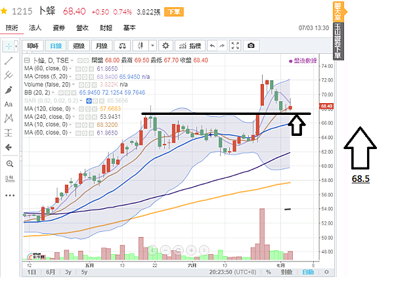Switch to the 法人 tab
The width and height of the screenshot is (394, 285).
pos(35,28)
